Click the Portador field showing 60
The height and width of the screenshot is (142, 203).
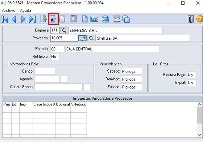click(x=57, y=49)
